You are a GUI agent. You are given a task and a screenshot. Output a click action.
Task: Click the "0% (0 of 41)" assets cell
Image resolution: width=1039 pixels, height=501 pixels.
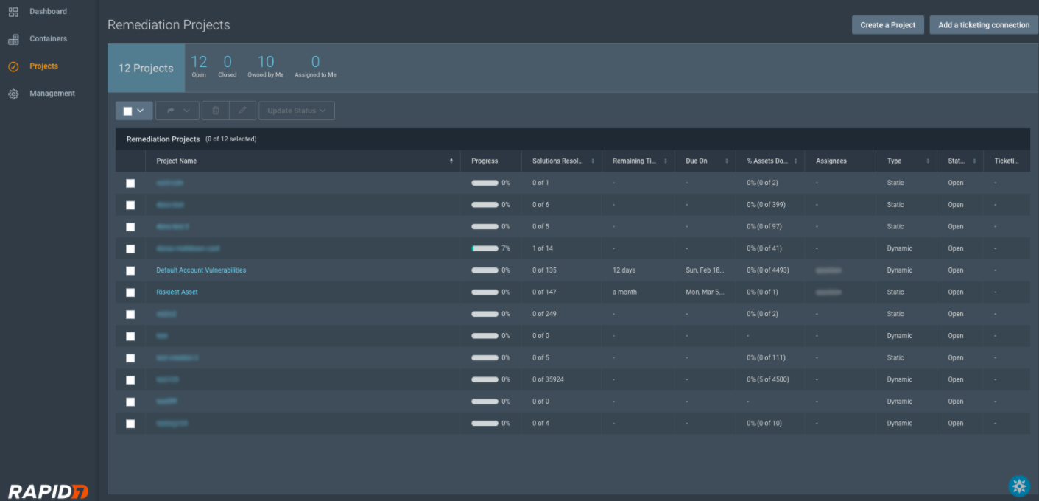pyautogui.click(x=764, y=248)
